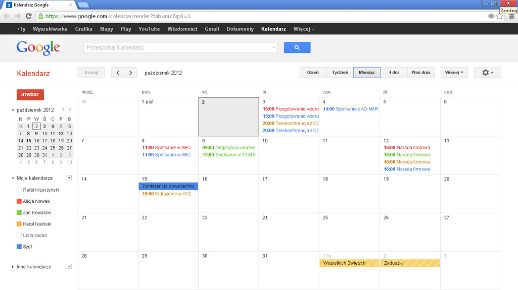Screen dimensions: 518x290
Task: Toggle Lista zadań calendar visibility
Action: click(x=19, y=236)
